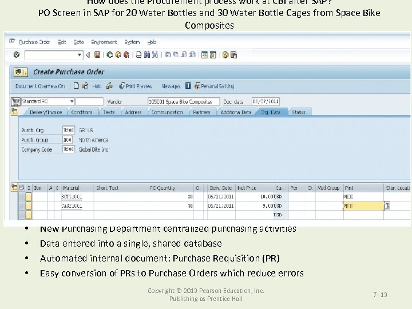
Task: Open the Purchase Order menu
Action: [34, 42]
